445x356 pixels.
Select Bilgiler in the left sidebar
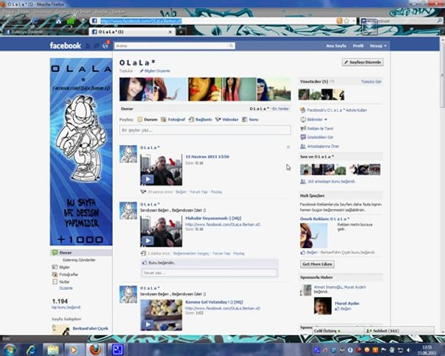64,267
